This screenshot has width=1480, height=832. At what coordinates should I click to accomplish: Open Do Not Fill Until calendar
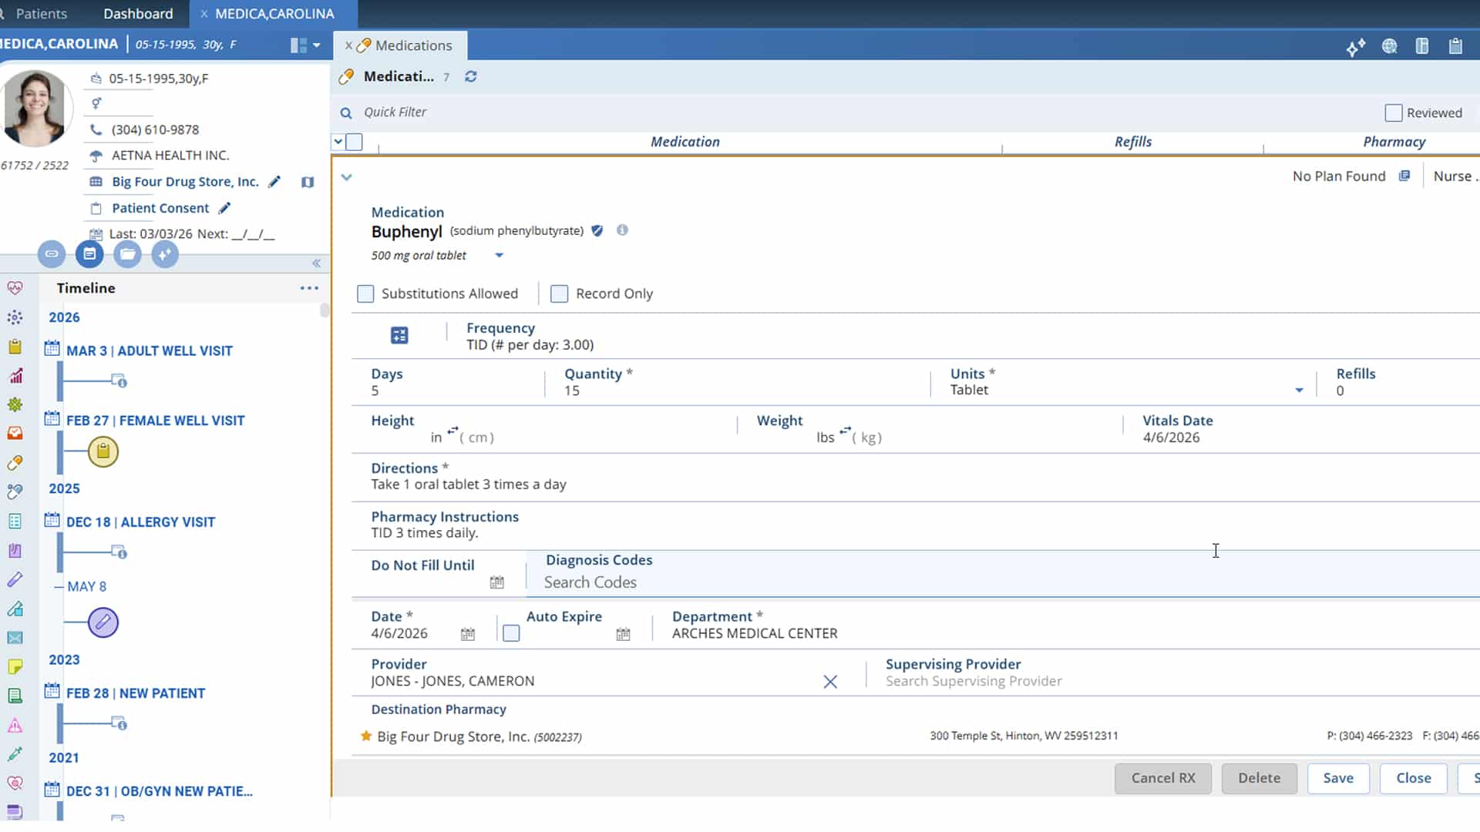497,582
